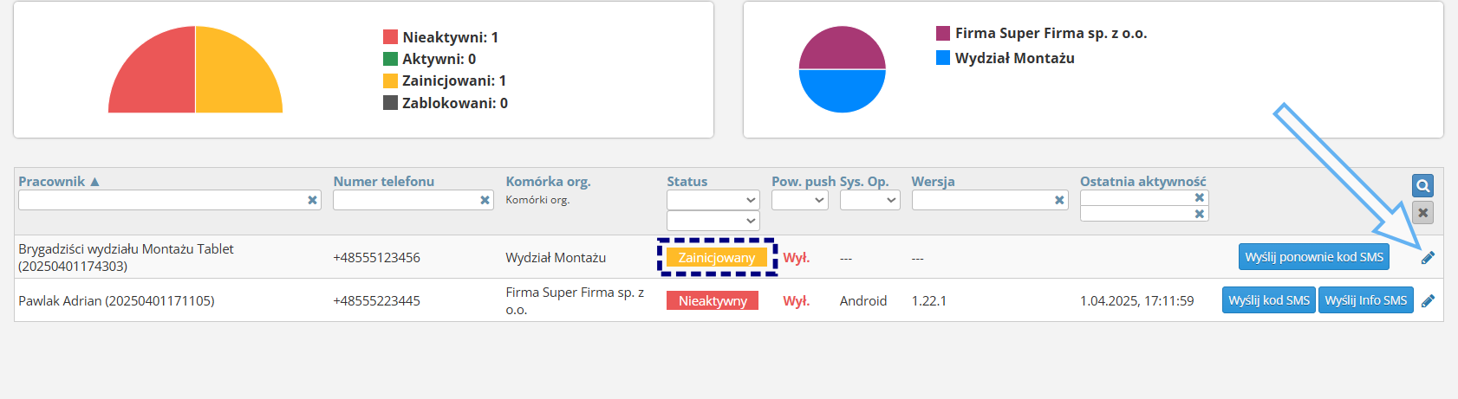Screen dimensions: 1458x399
Task: Click the Wyślij ponownie kod SMS button
Action: [1313, 257]
